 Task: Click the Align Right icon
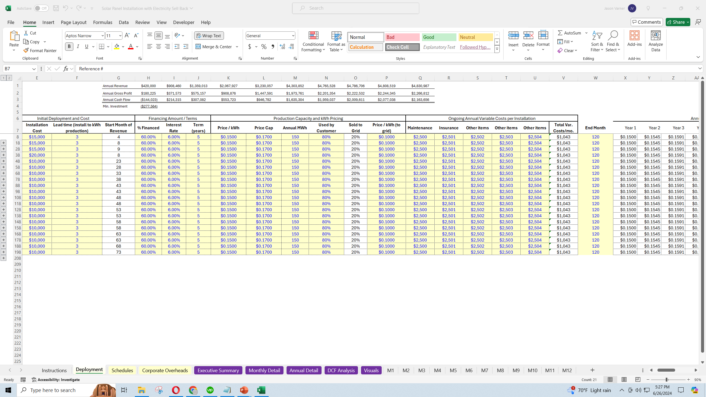coord(167,47)
